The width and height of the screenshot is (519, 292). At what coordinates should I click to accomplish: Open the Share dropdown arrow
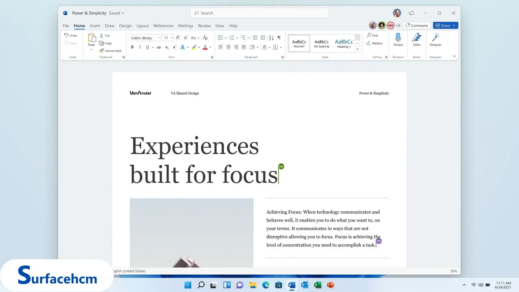pyautogui.click(x=454, y=25)
